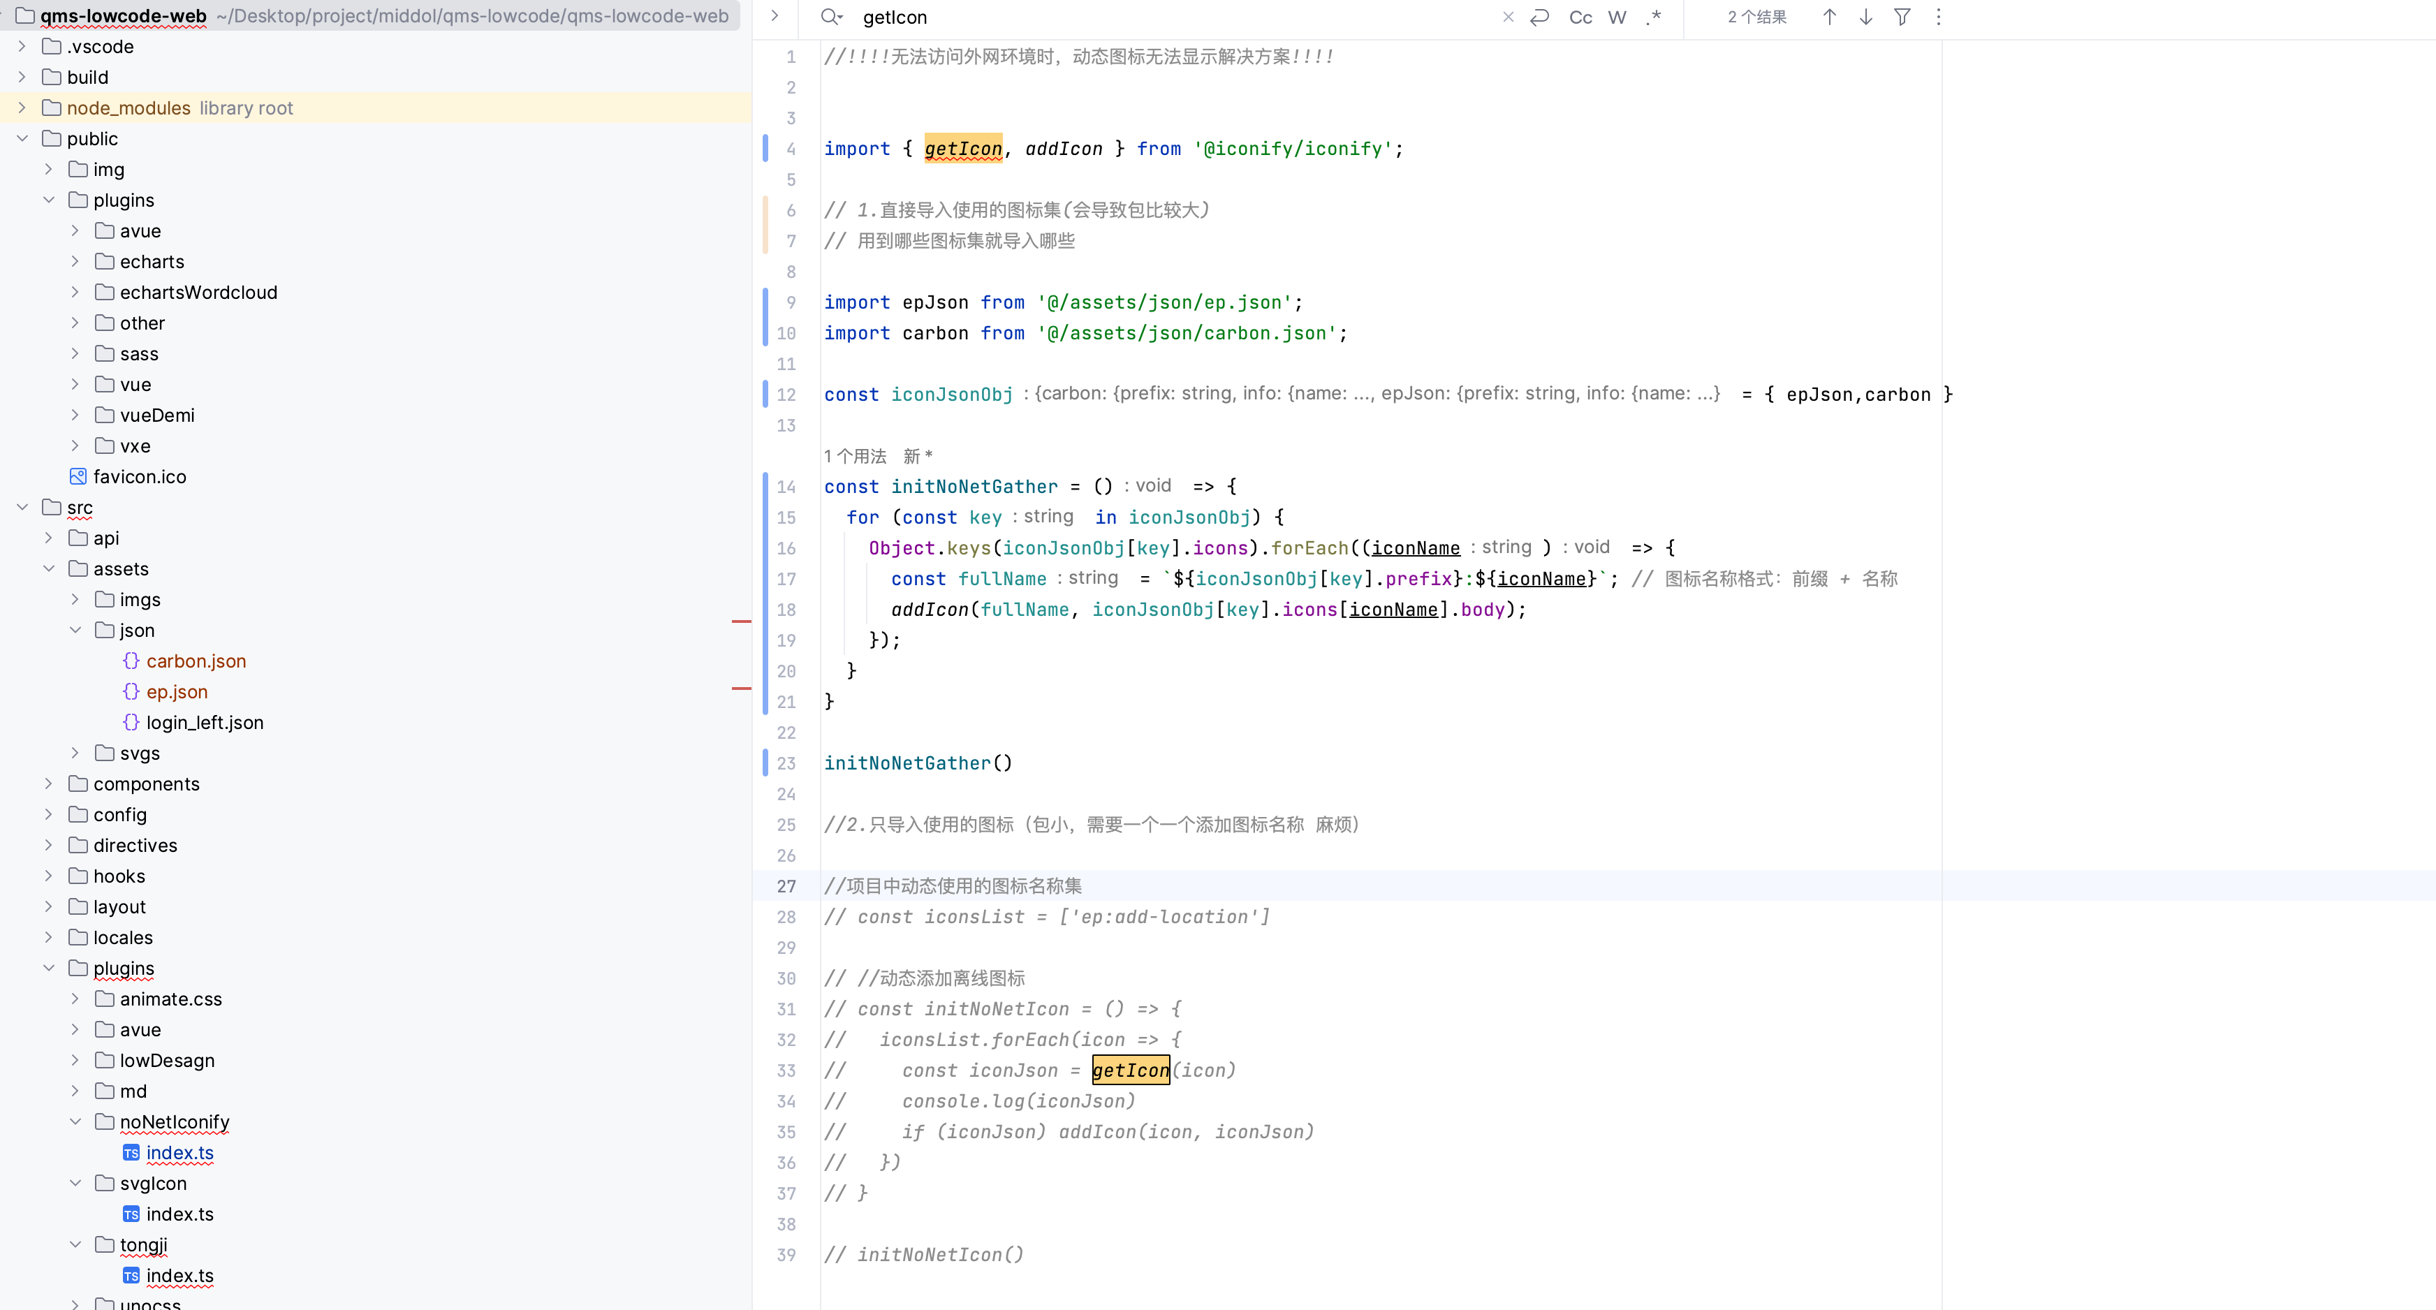The height and width of the screenshot is (1310, 2436).
Task: Collapse the json folder
Action: (x=75, y=631)
